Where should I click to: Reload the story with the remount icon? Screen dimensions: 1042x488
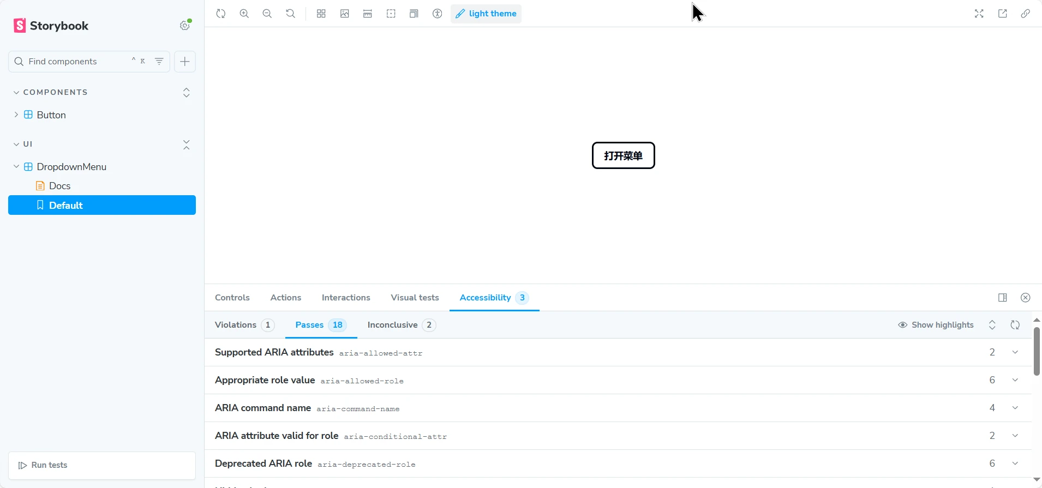tap(221, 14)
